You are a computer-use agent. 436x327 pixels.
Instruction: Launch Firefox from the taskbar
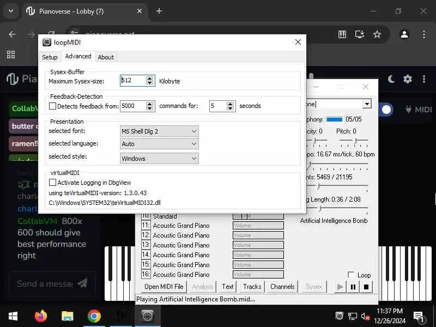click(x=41, y=316)
